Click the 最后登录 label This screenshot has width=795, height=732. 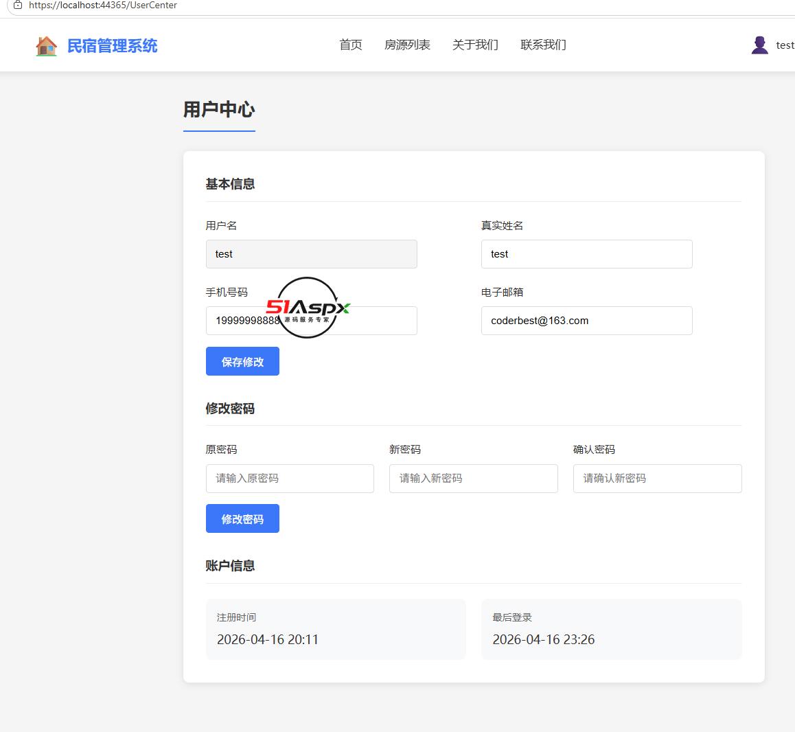pos(512,617)
